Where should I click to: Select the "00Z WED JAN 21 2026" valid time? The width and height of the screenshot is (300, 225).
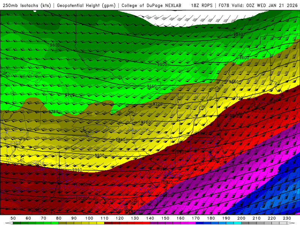272,5
